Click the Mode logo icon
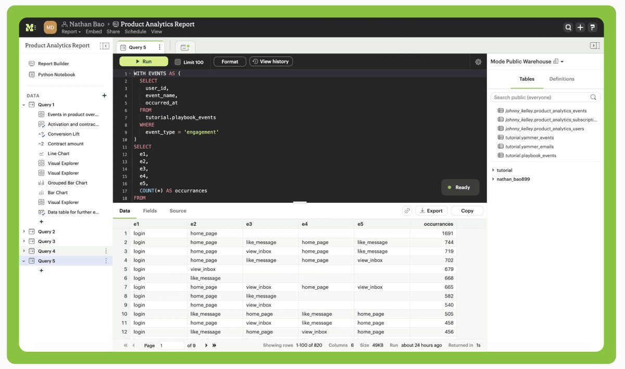Screen dimensions: 625x369 [x=30, y=27]
